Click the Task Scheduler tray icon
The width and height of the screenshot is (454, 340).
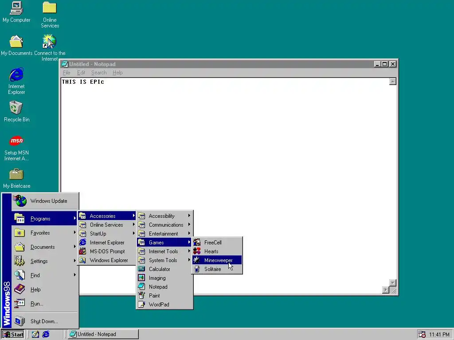422,335
